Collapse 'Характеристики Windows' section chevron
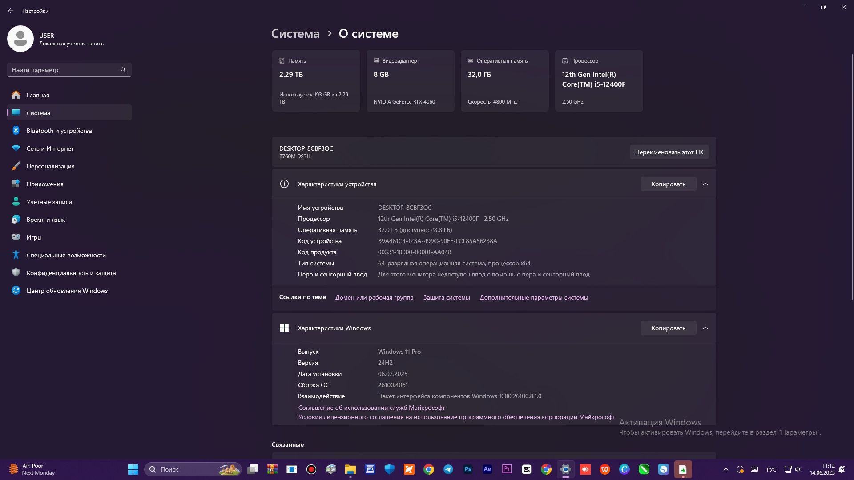This screenshot has height=480, width=854. click(705, 328)
